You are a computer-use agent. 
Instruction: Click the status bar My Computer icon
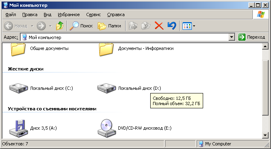(201, 144)
